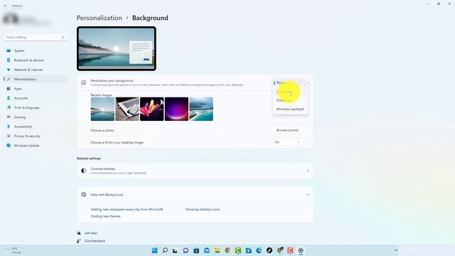Open Getting new wallpapers every day link
Image resolution: width=455 pixels, height=256 pixels.
coord(127,209)
